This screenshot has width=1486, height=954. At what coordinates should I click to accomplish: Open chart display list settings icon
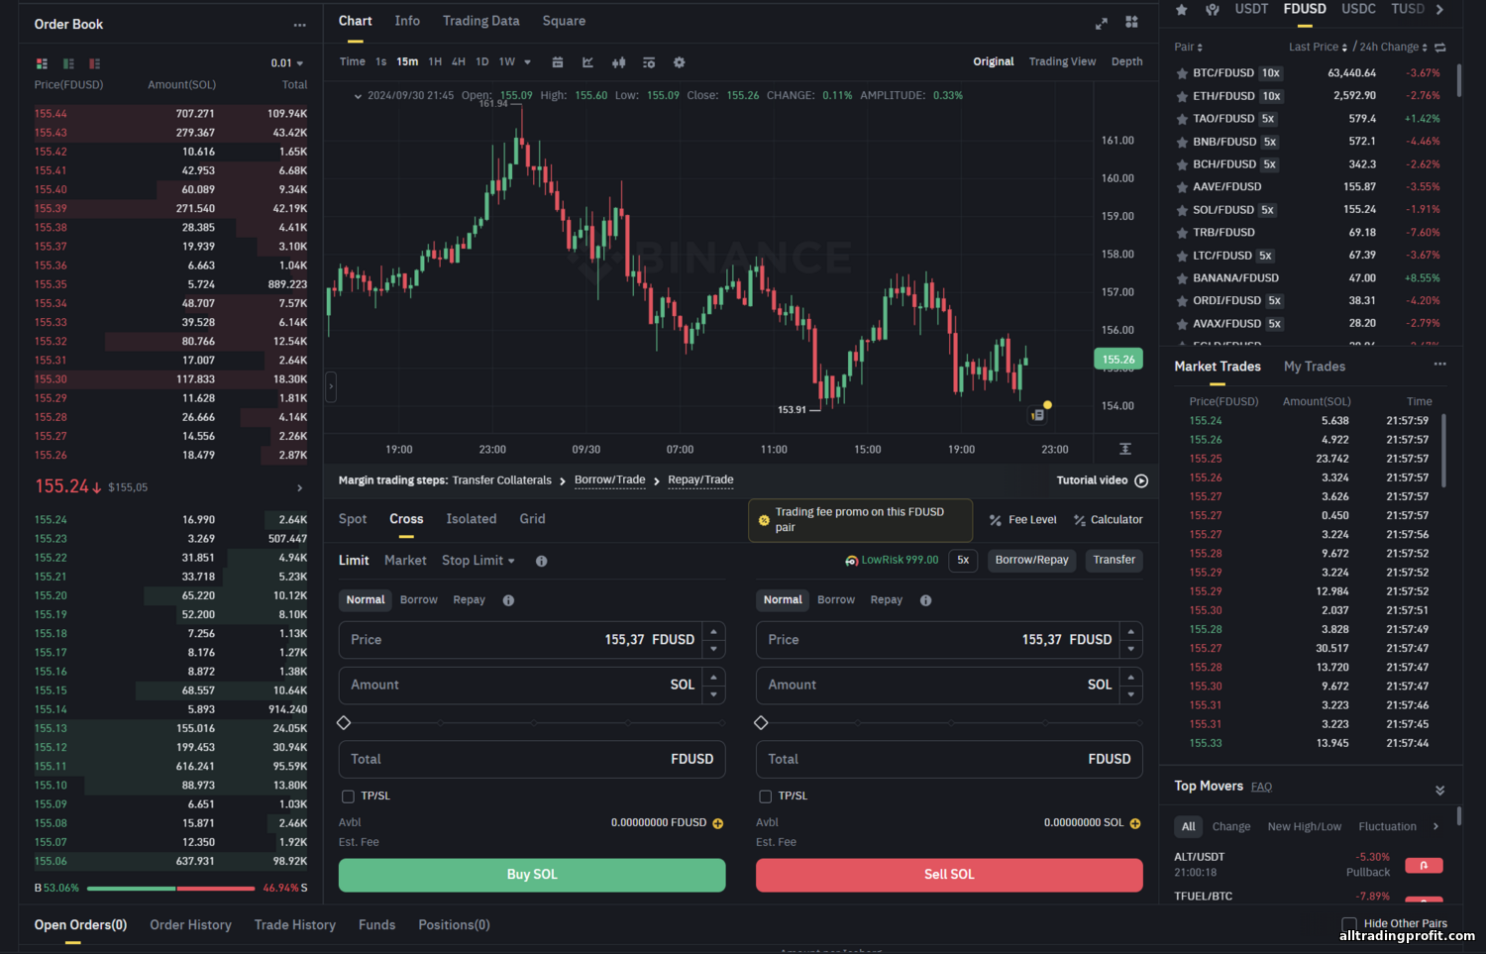pos(649,62)
